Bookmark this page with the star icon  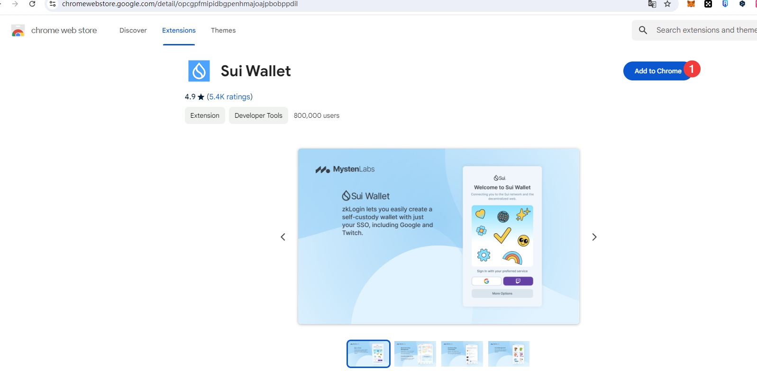[x=667, y=4]
